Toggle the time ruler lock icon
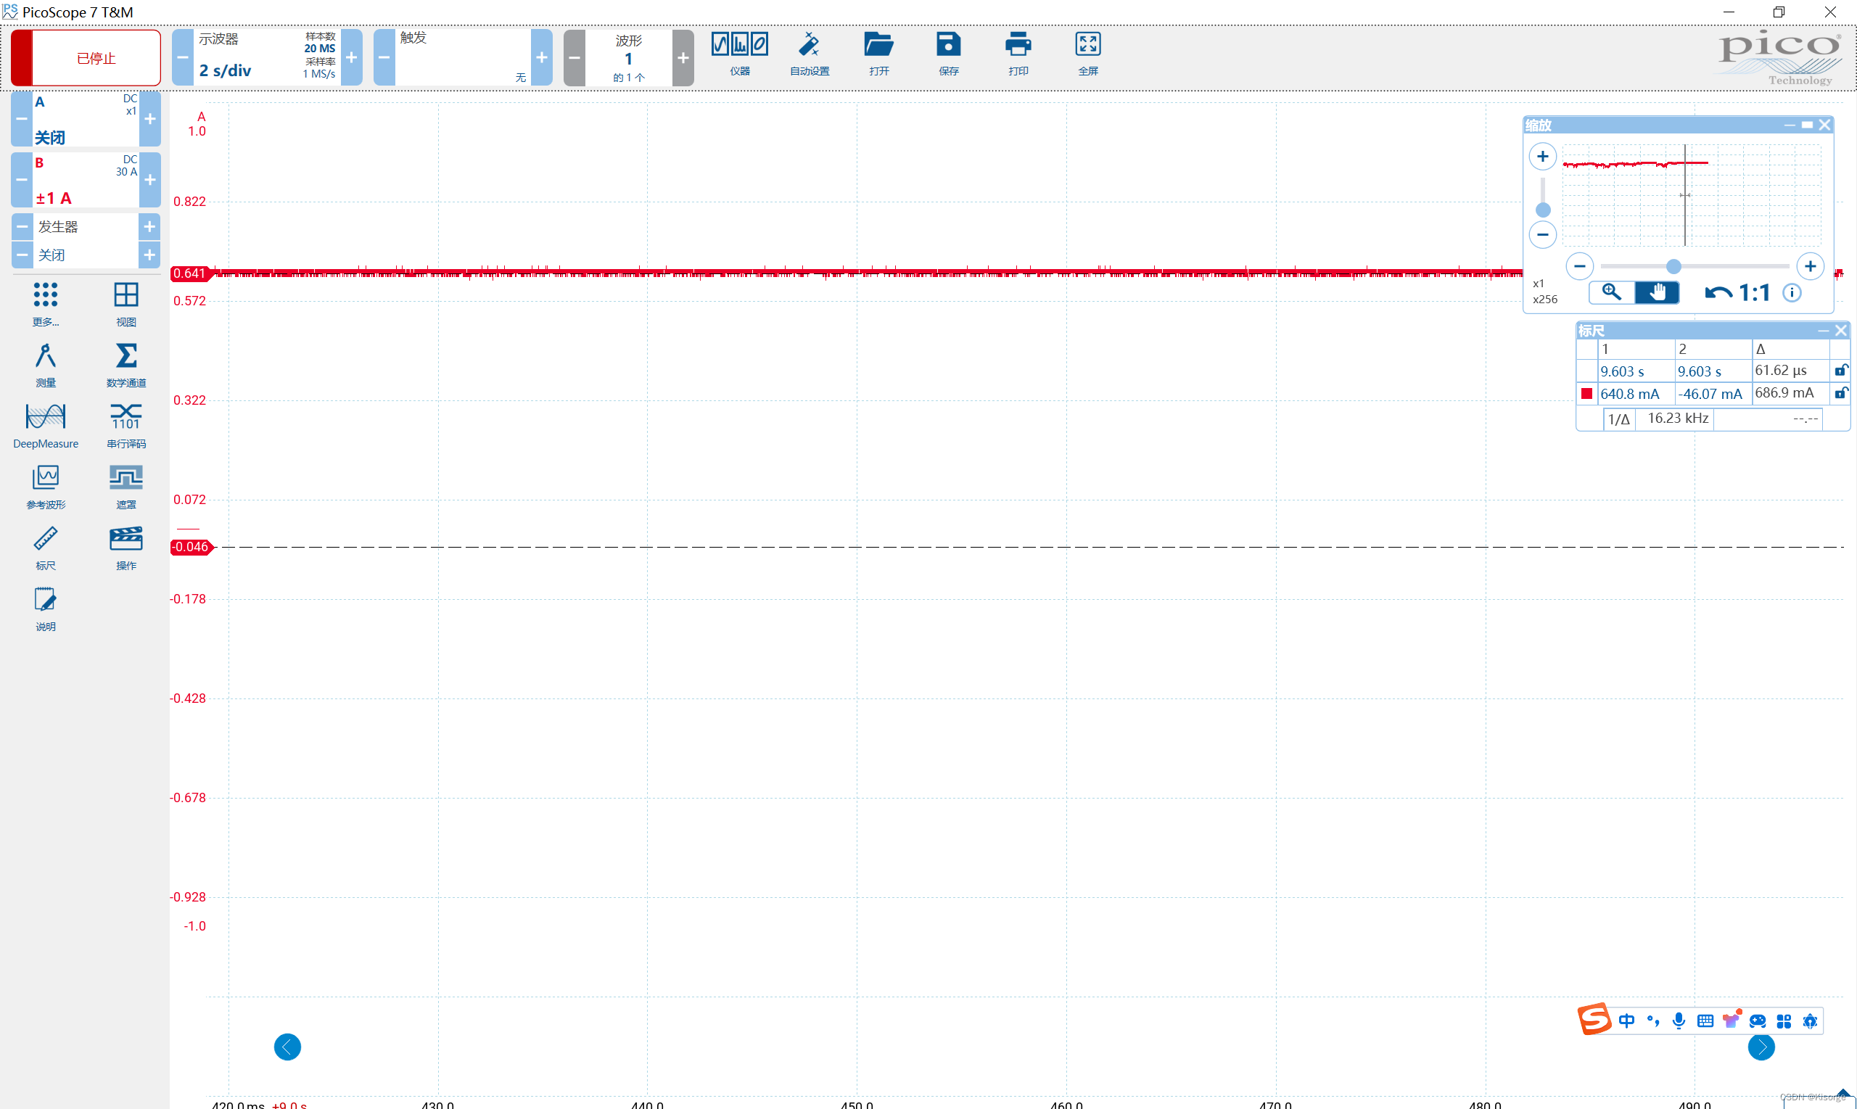The image size is (1857, 1109). point(1841,371)
